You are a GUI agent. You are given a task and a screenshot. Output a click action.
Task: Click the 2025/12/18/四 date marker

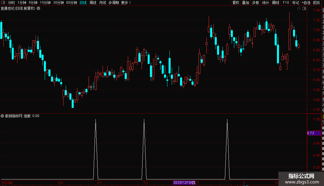click(x=184, y=183)
